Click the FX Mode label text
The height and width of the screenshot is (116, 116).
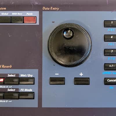point(26,90)
